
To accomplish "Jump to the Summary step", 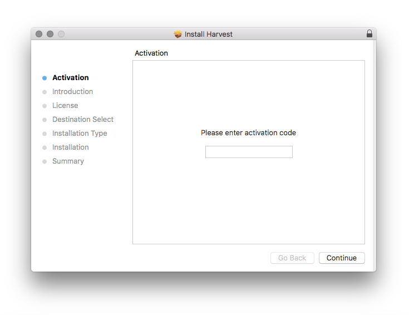I will 68,161.
